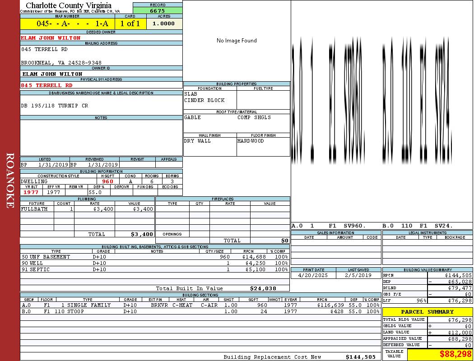Click the DEP value $65,028

click(460, 282)
